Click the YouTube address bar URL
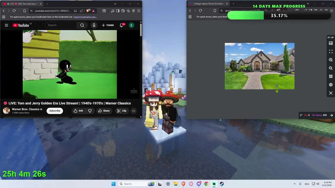The image size is (335, 188). (53, 11)
